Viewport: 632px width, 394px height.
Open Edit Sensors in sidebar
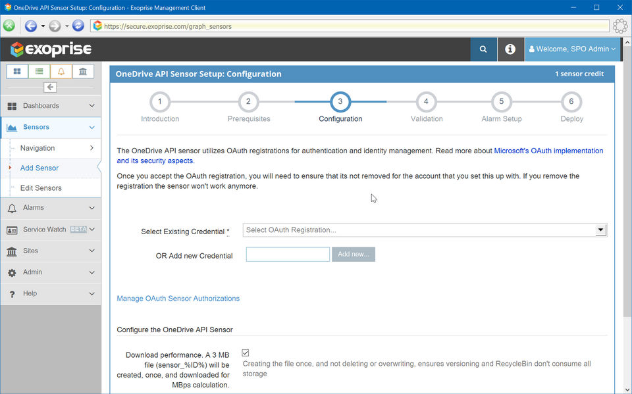point(41,187)
